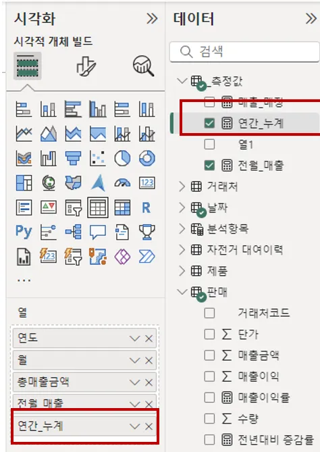
Task: Select the gauge visual icon
Action: (122, 183)
